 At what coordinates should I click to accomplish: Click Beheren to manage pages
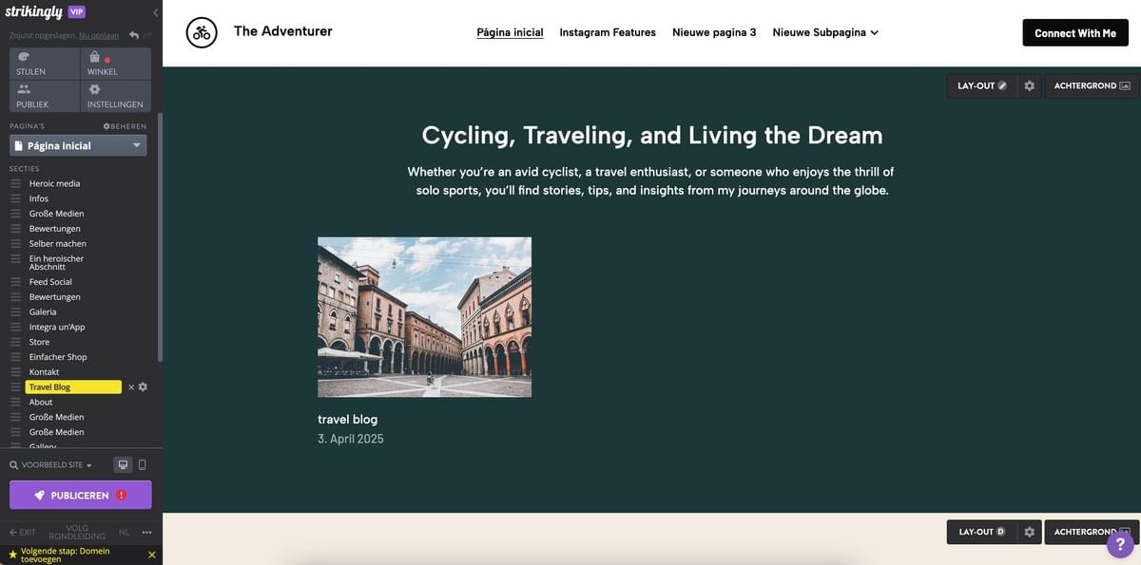125,126
